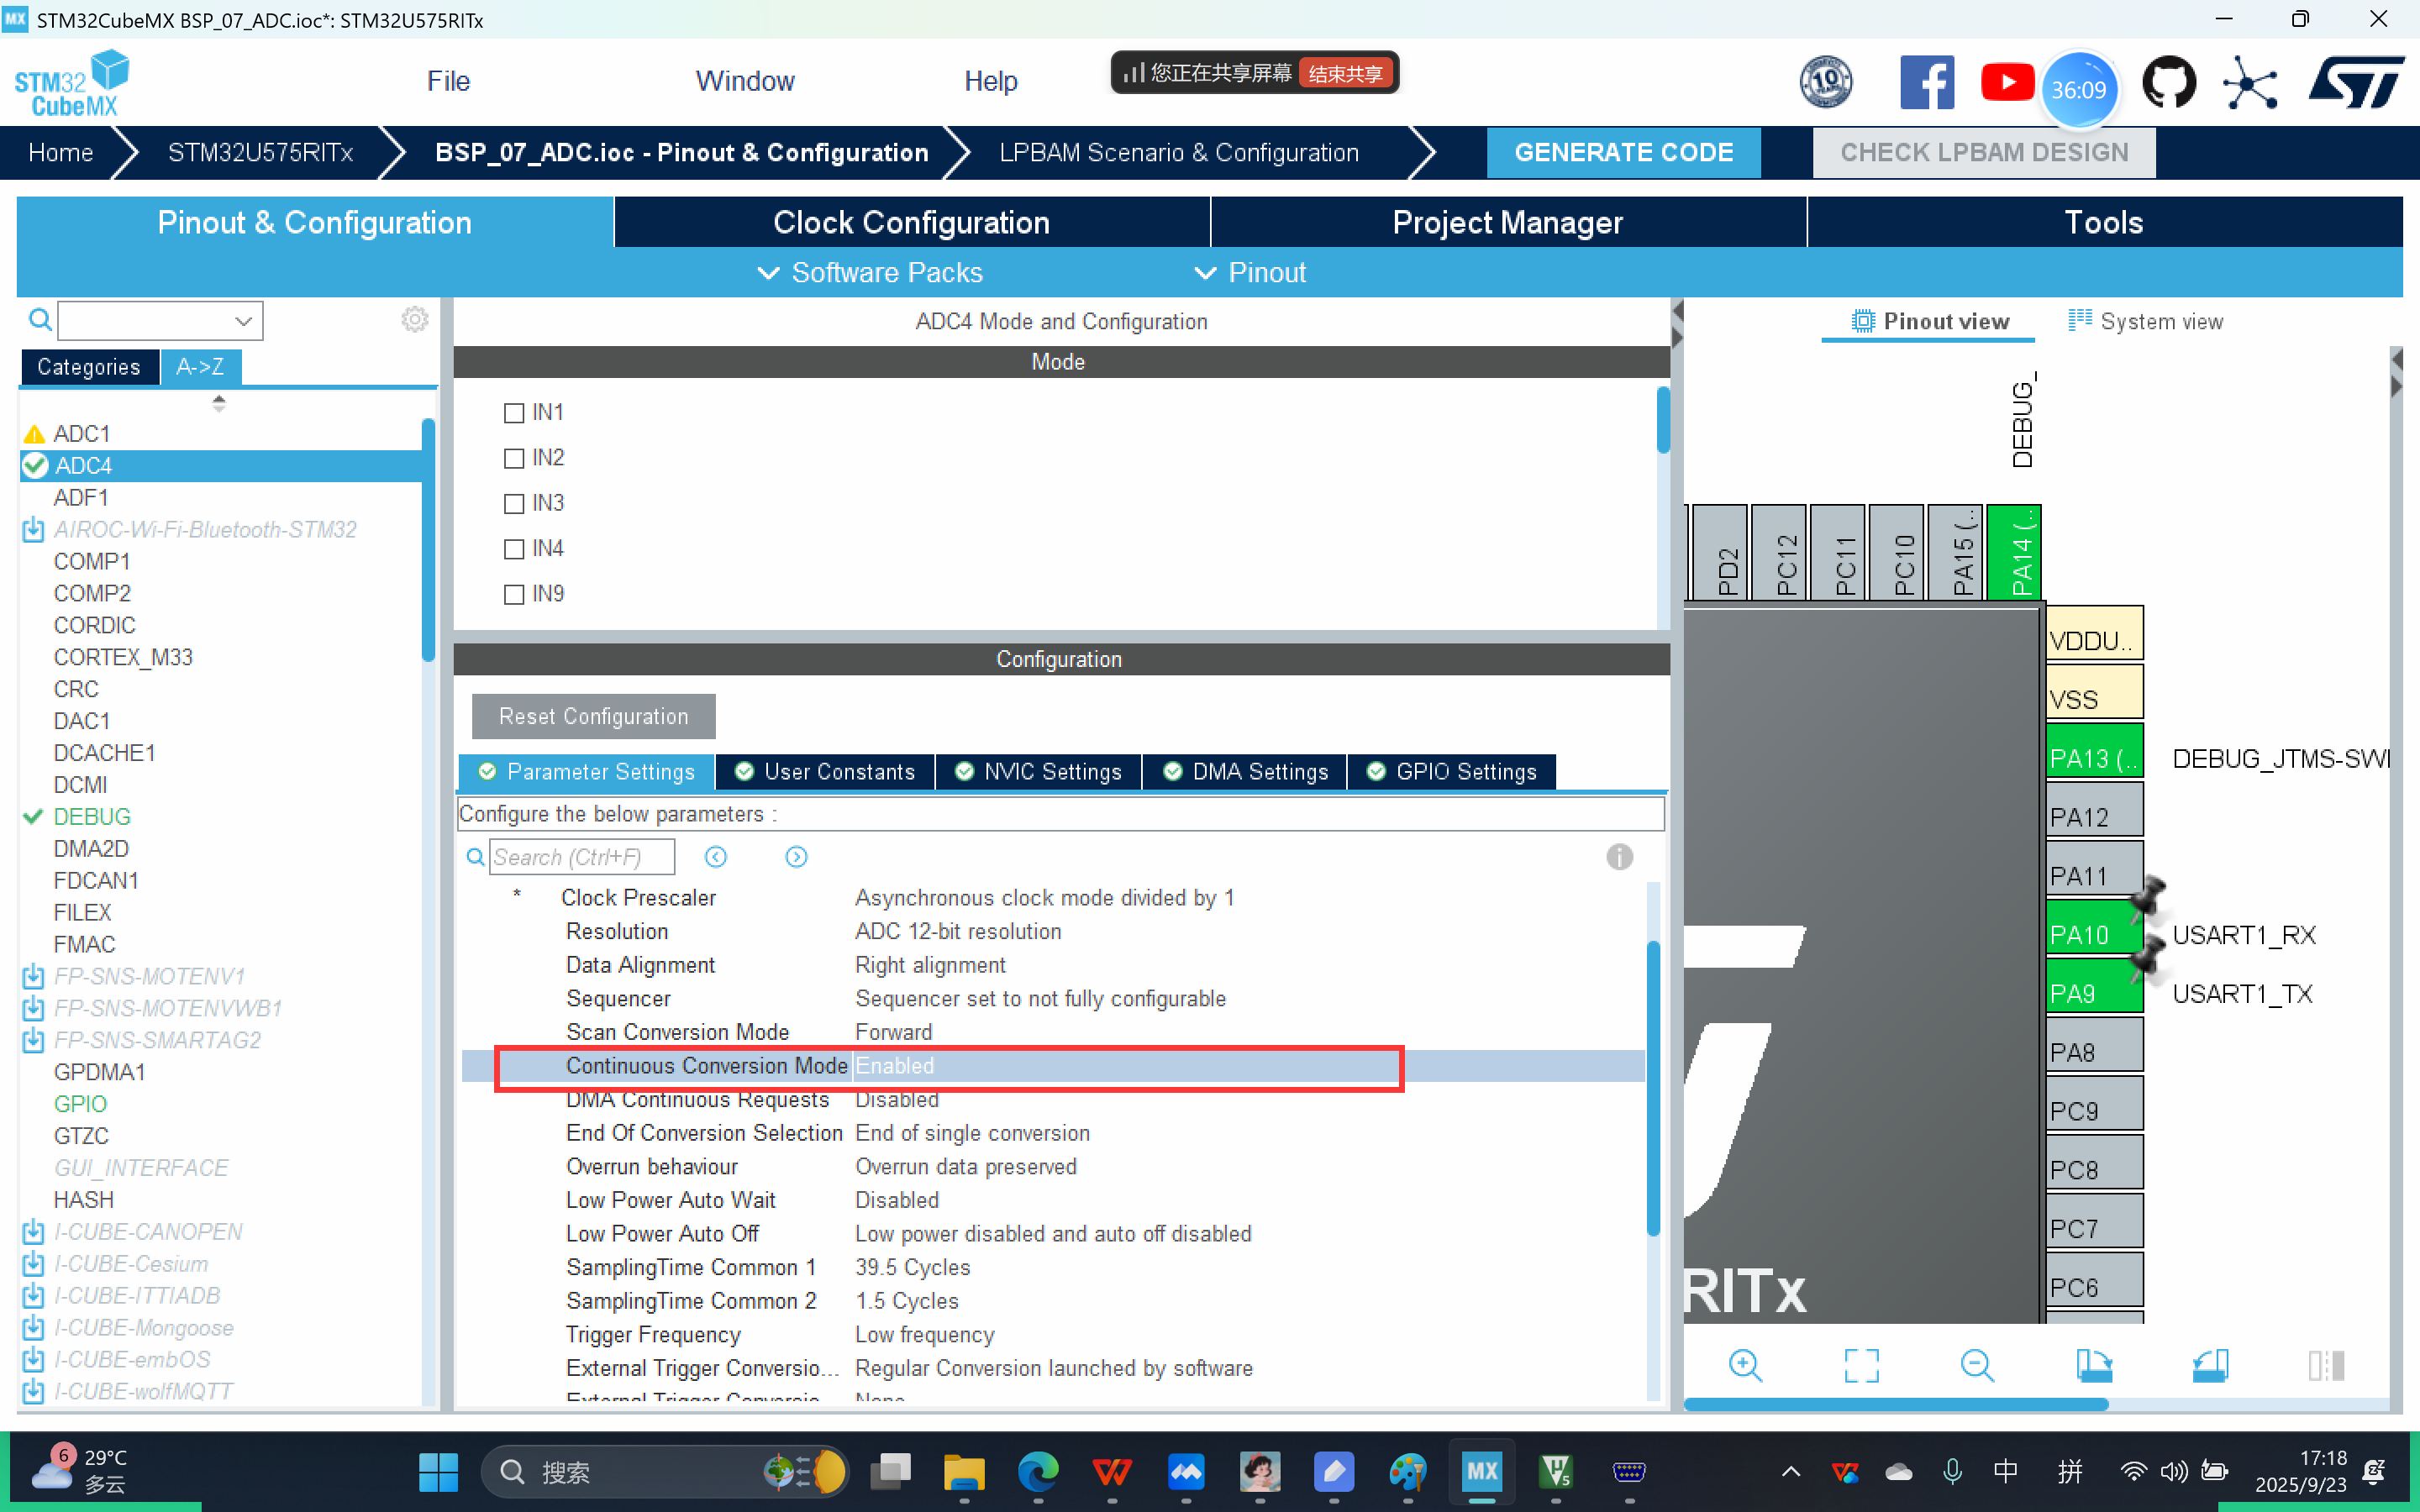Screen dimensions: 2420x1512
Task: Click the volume icon in system tray
Action: [x=2174, y=1472]
